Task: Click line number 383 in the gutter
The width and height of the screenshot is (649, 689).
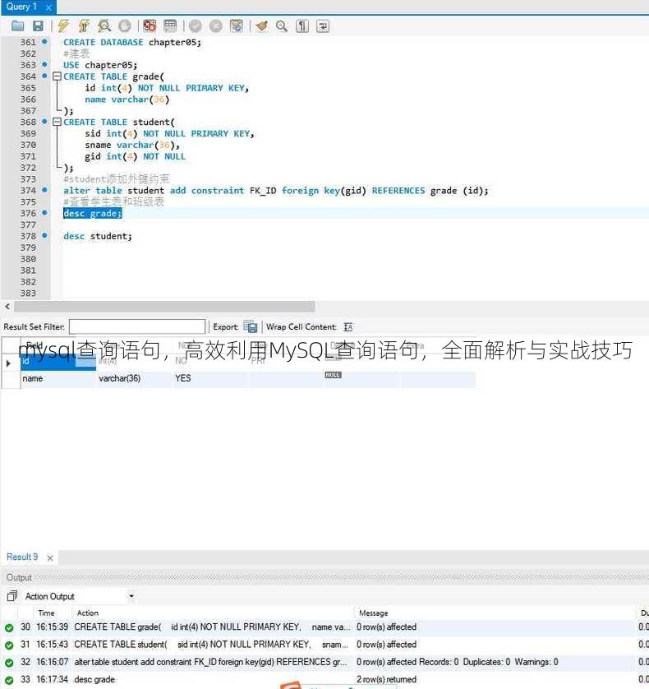Action: click(x=28, y=293)
